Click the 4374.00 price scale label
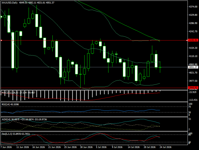 click(x=193, y=6)
